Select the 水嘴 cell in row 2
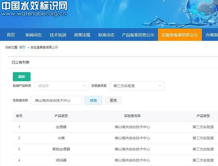 [61, 138]
